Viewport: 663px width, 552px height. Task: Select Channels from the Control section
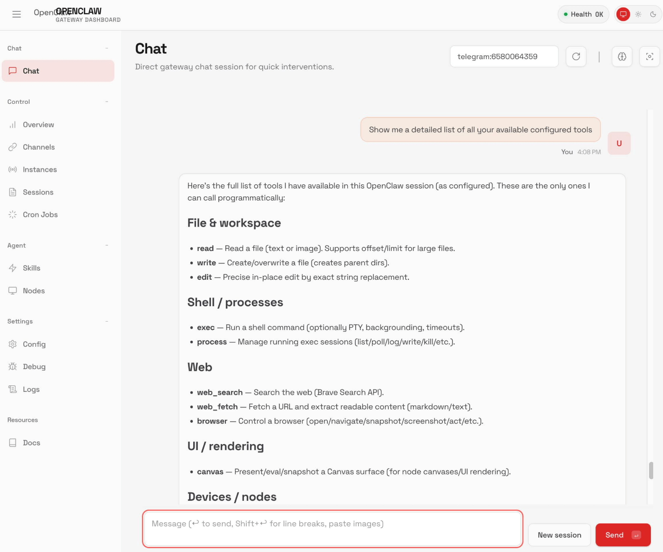[38, 147]
